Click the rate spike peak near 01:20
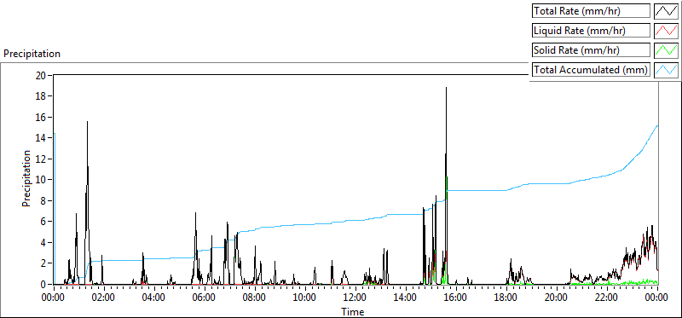Viewport: 682px width, 318px height. tap(88, 121)
